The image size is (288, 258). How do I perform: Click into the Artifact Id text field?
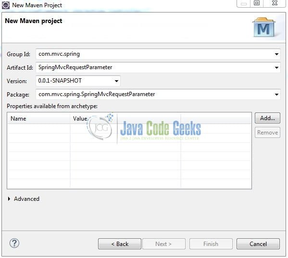[154, 68]
